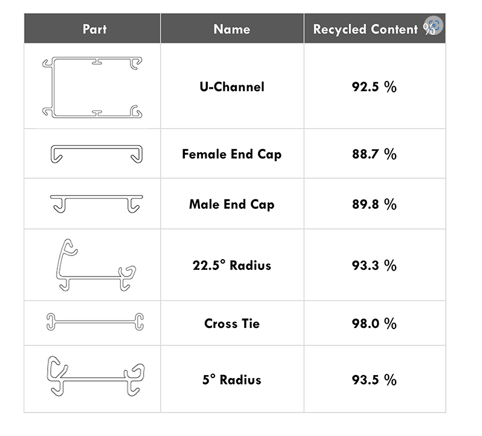Click the 98.0 % recycled content value
The height and width of the screenshot is (436, 482).
(374, 324)
